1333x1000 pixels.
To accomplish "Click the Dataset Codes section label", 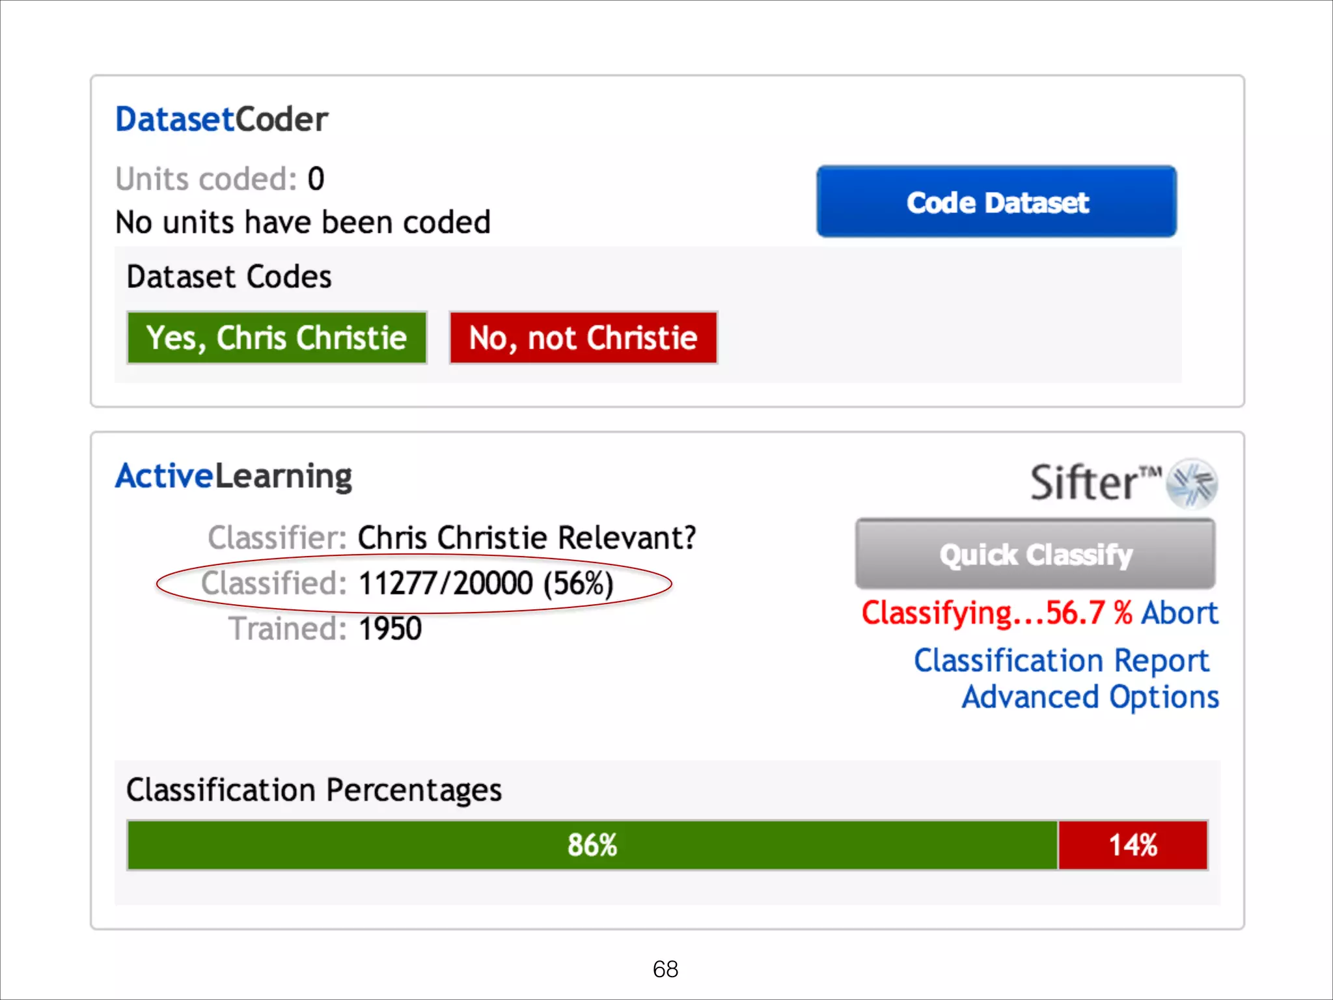I will [229, 277].
